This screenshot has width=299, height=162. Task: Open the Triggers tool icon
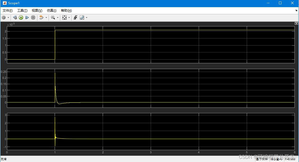(76, 18)
